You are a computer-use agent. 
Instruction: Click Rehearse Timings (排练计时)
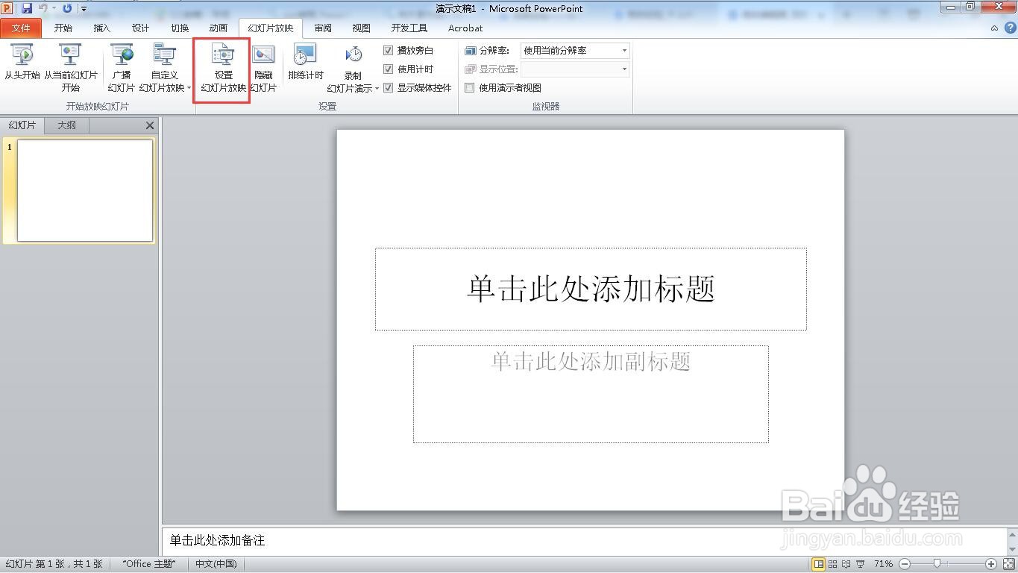(306, 63)
